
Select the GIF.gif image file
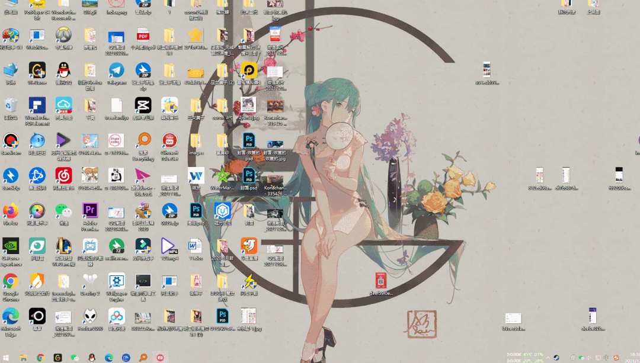tap(90, 7)
